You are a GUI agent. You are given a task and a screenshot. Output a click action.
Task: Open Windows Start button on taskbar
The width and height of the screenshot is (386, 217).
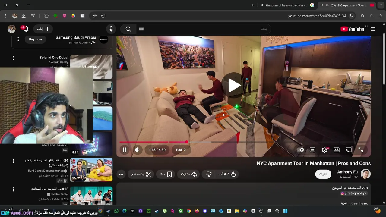[285, 211]
